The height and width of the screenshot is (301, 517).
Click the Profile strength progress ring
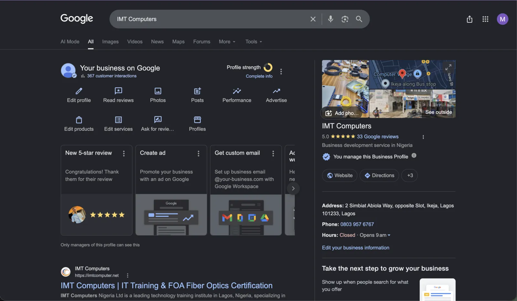click(268, 67)
